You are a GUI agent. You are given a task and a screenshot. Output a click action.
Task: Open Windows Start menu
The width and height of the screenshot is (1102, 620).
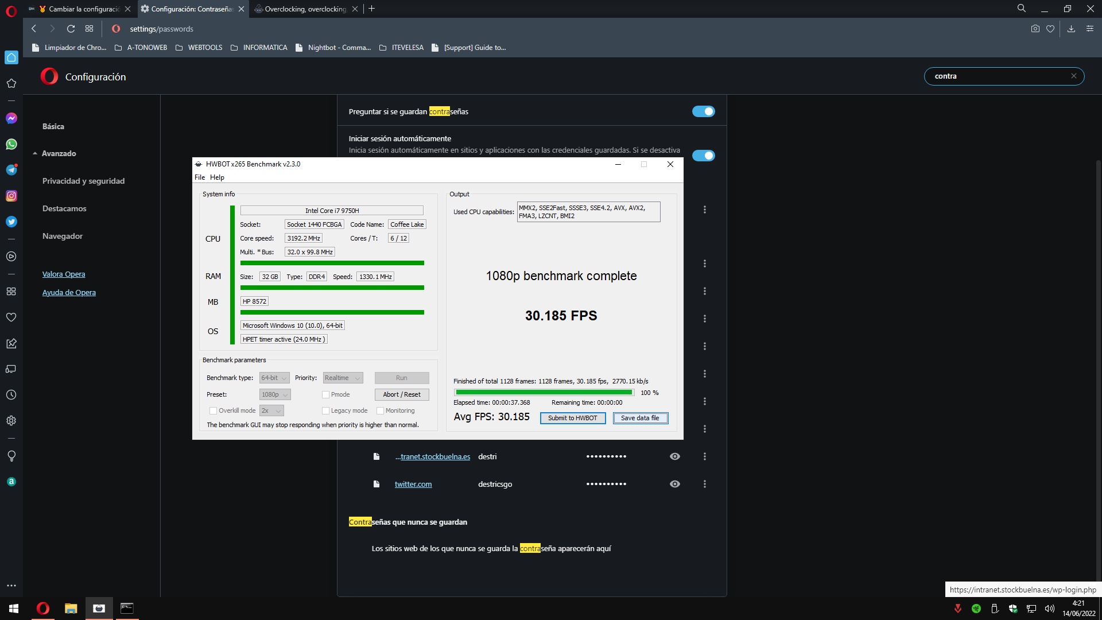coord(14,609)
